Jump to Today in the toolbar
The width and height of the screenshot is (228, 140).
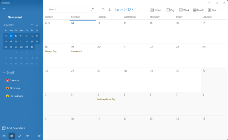156,10
